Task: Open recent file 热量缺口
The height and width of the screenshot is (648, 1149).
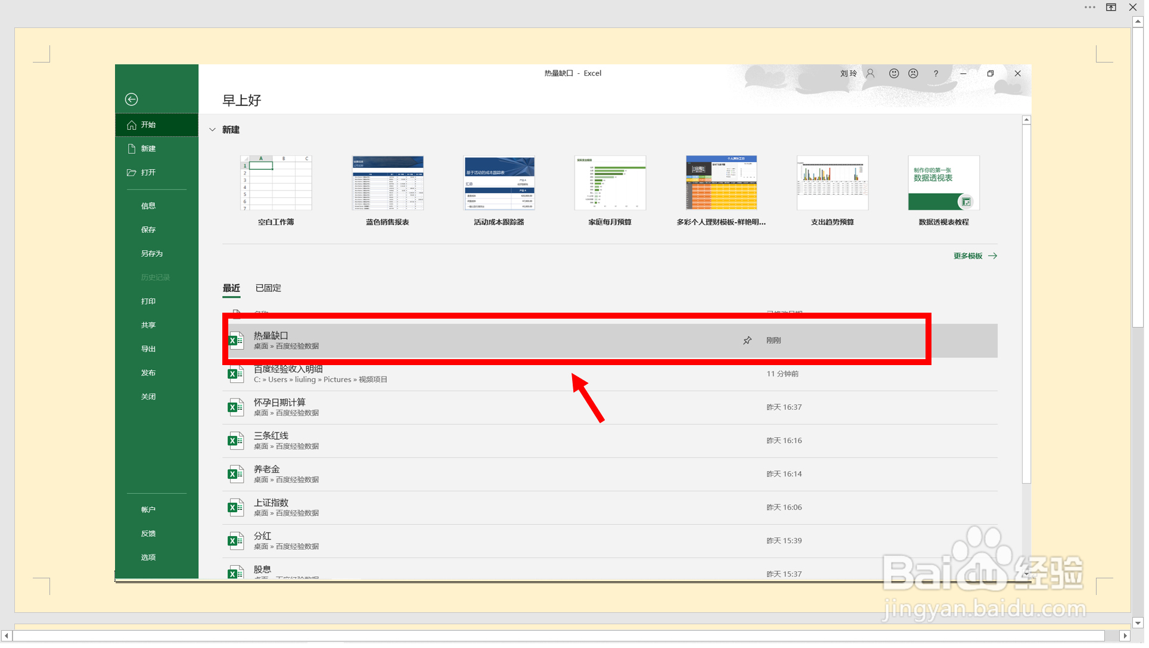Action: point(610,341)
